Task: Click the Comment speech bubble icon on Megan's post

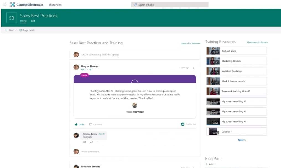Action: (x=91, y=124)
